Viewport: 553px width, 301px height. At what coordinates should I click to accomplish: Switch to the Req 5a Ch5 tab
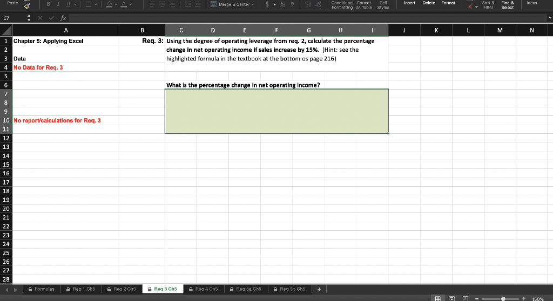pos(246,289)
